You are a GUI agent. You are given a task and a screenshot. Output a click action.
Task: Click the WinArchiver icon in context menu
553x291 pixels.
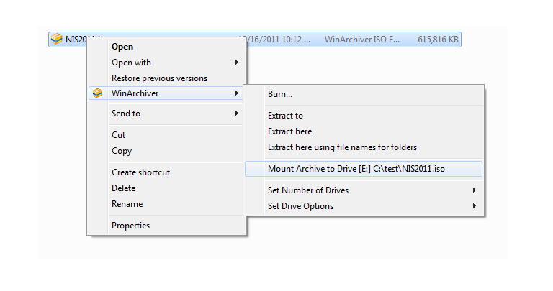[98, 93]
